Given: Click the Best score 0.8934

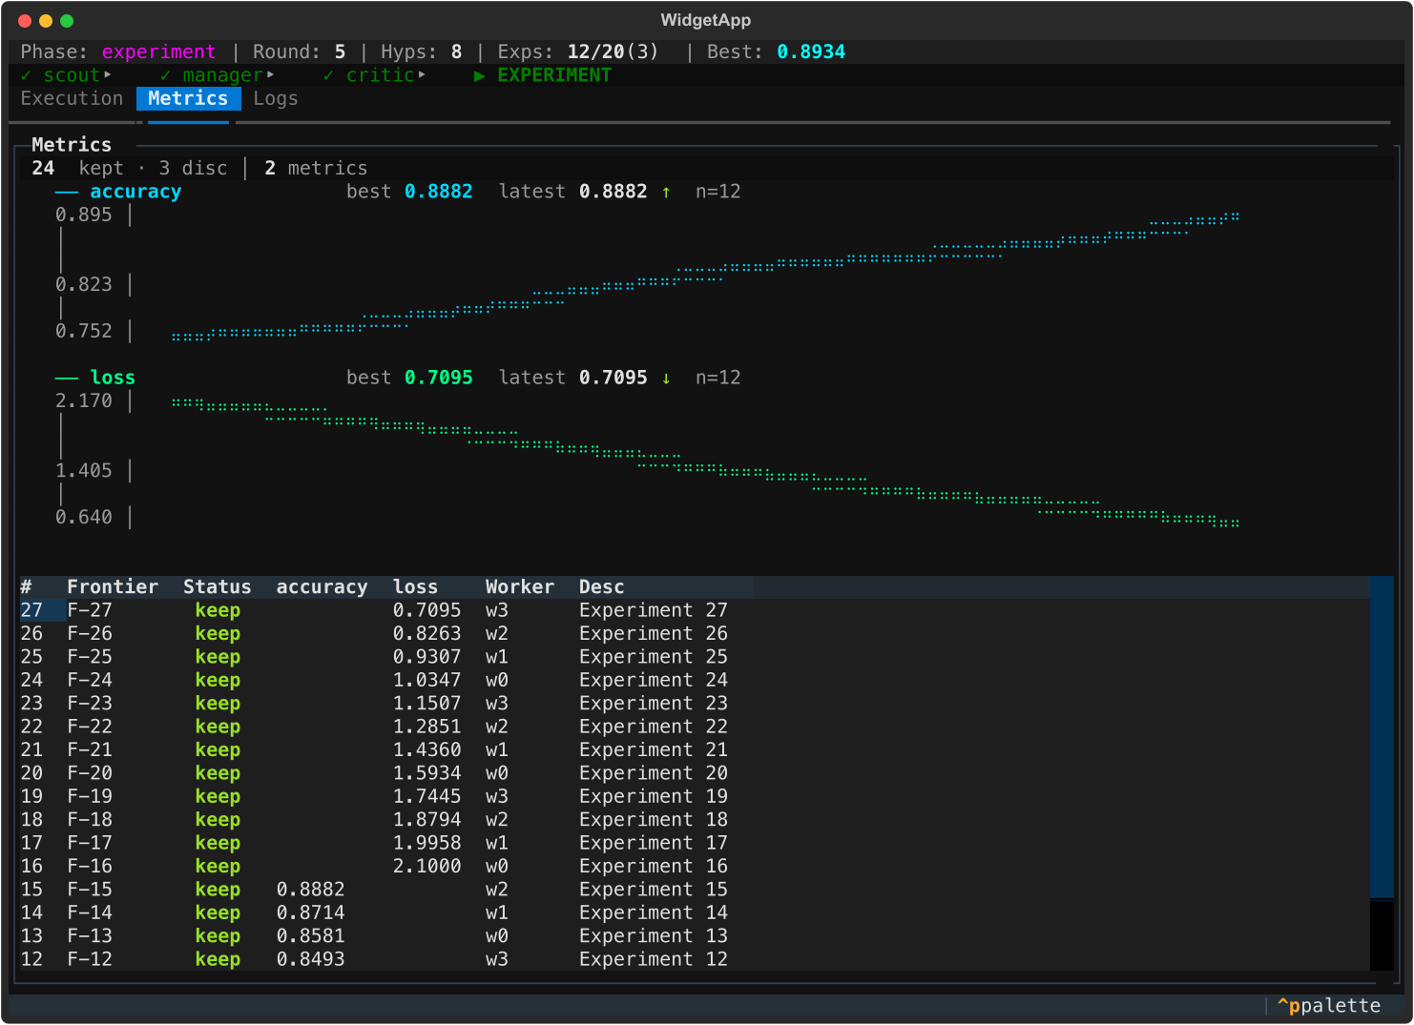Looking at the screenshot, I should coord(811,51).
